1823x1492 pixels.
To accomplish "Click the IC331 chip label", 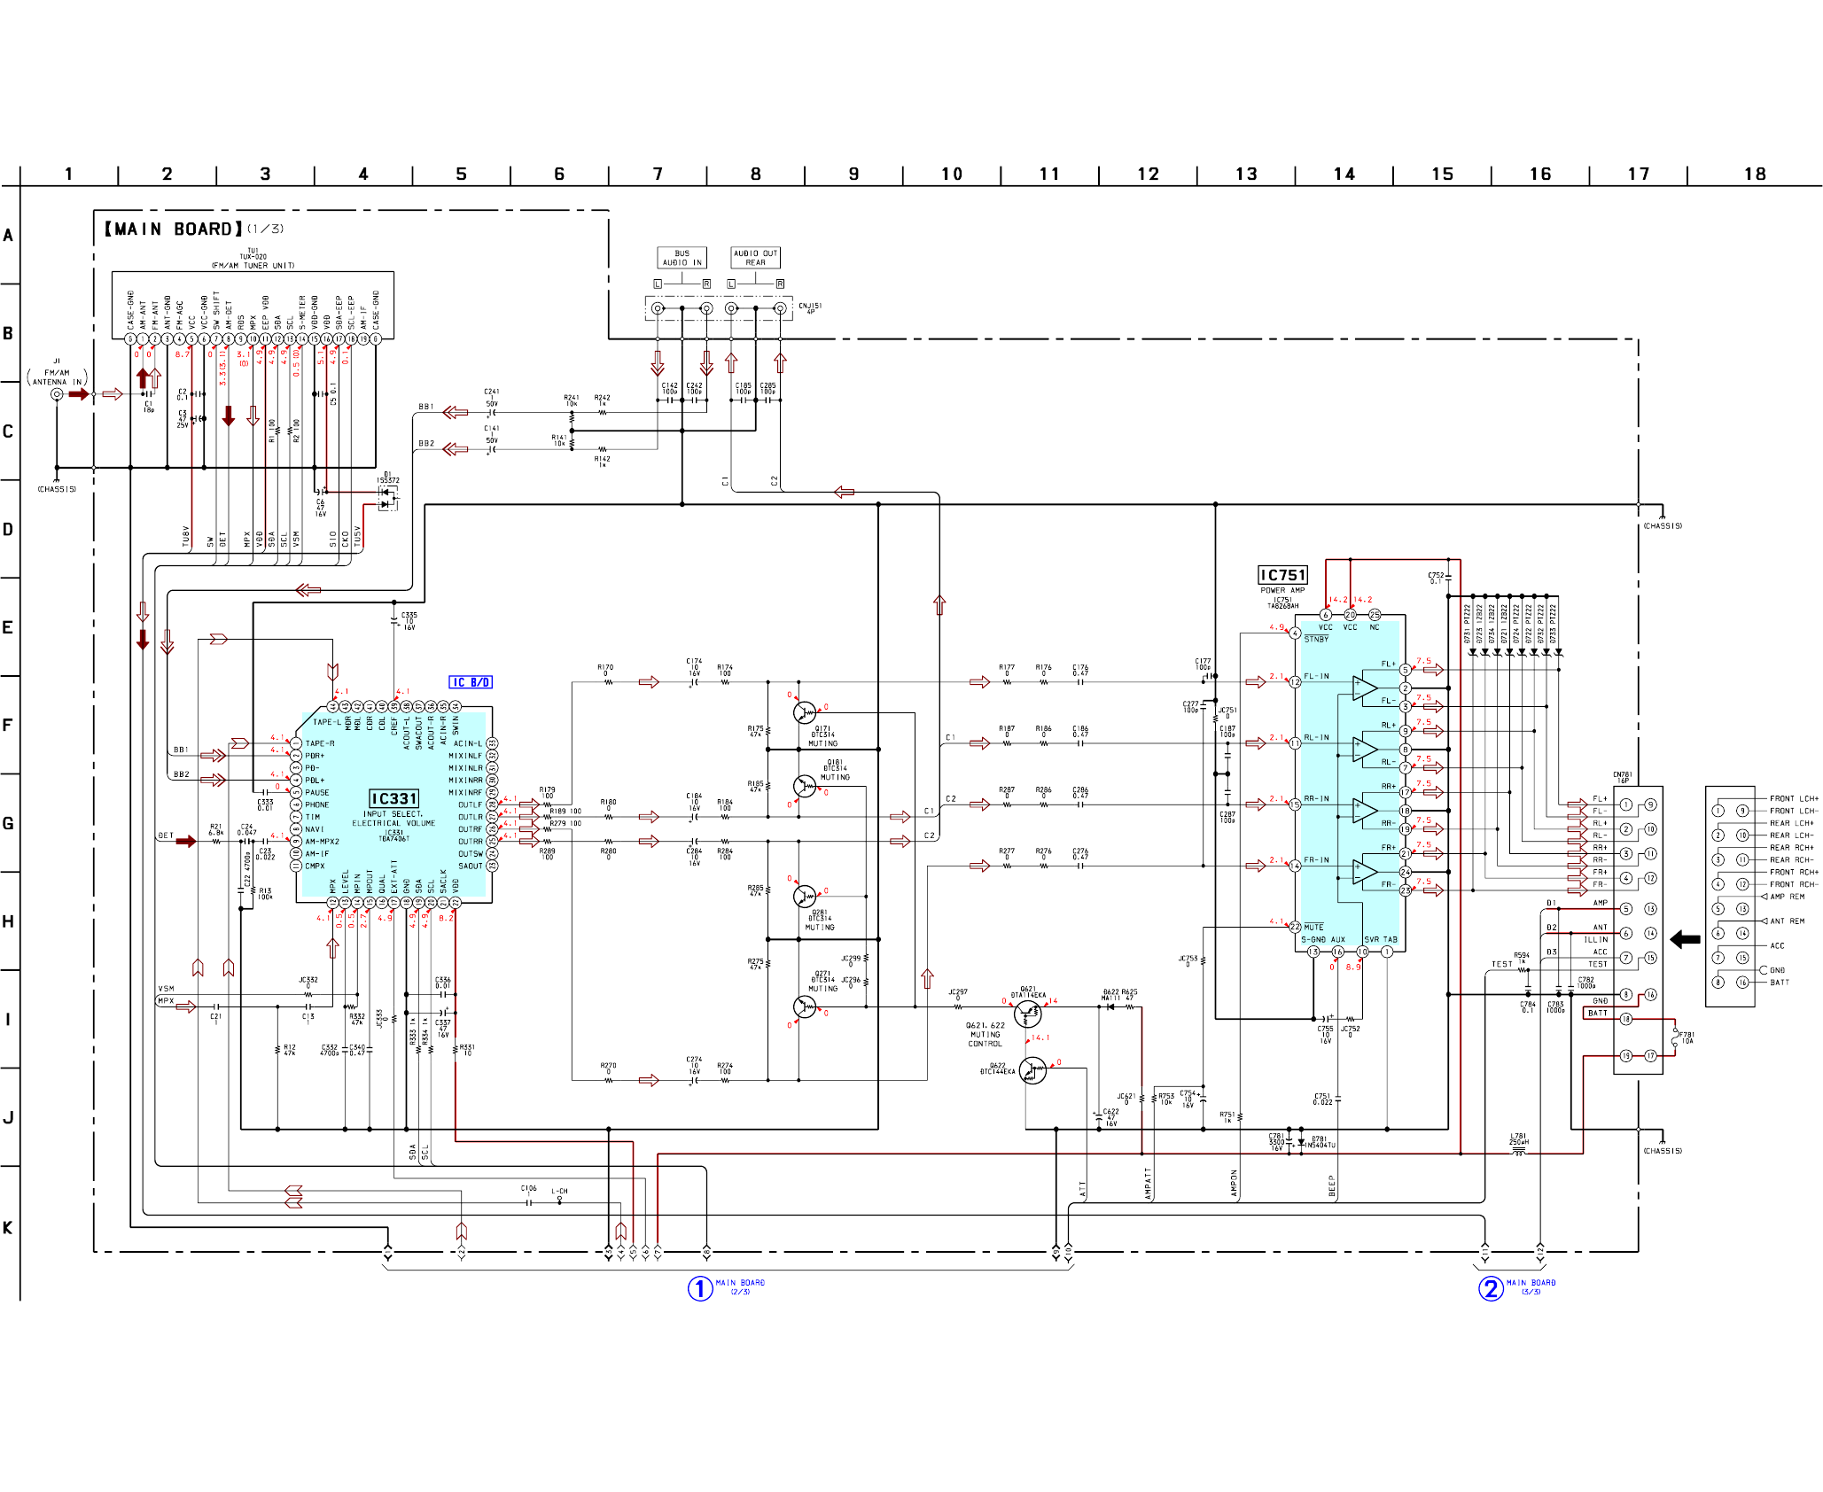I will pyautogui.click(x=393, y=798).
